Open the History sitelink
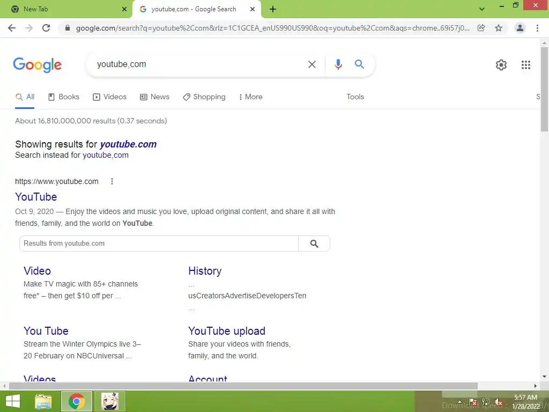 click(x=205, y=271)
